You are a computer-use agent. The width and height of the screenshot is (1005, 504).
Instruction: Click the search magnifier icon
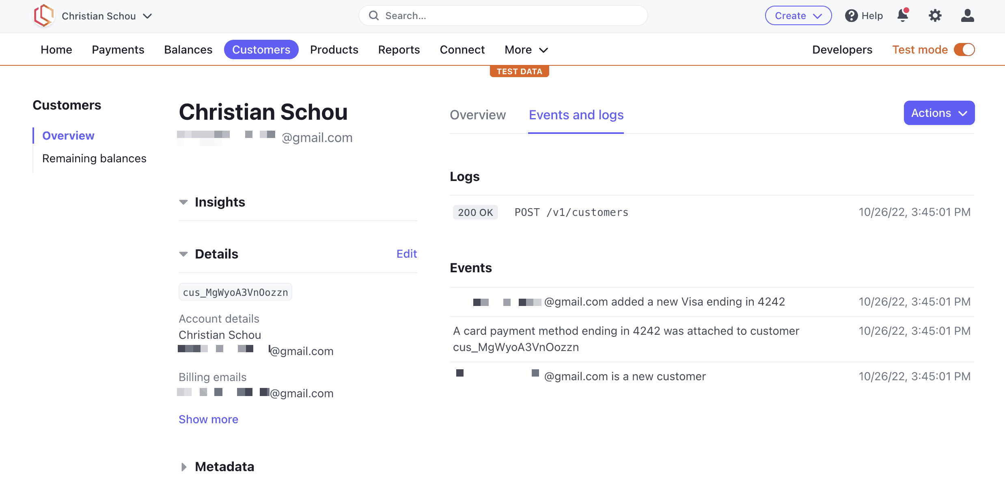[374, 16]
